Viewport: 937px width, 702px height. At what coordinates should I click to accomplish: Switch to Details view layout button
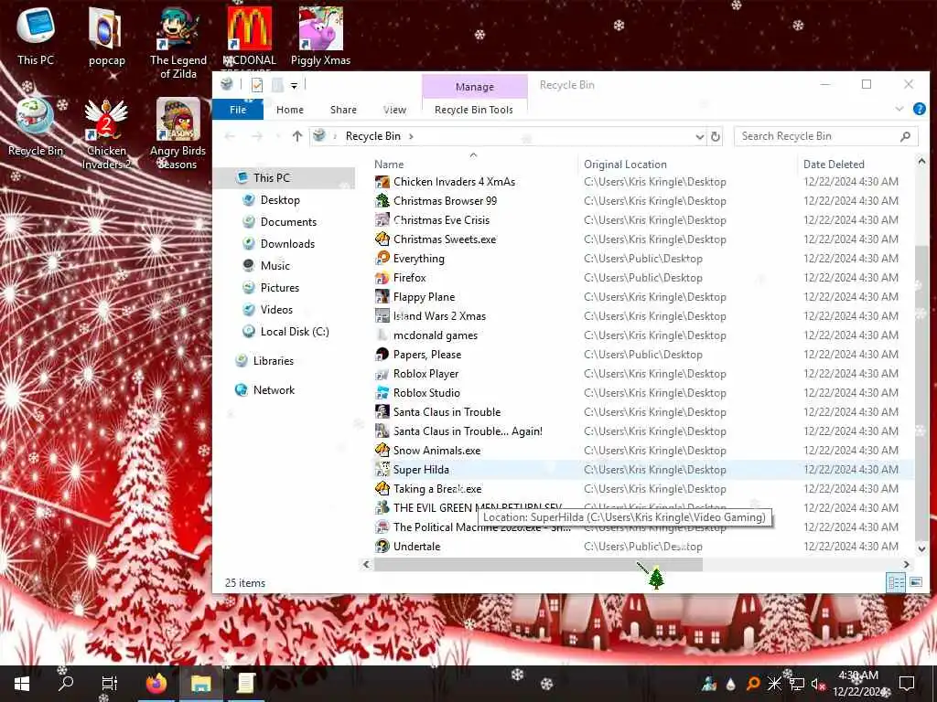click(x=896, y=582)
